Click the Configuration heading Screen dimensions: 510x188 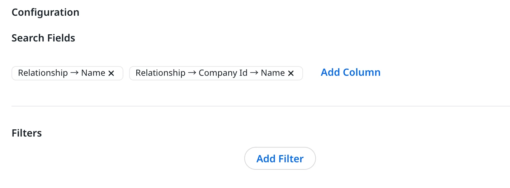tap(45, 13)
